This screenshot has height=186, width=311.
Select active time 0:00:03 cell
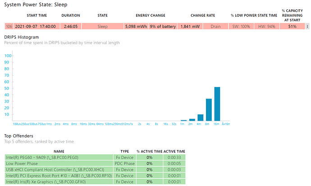(174, 170)
